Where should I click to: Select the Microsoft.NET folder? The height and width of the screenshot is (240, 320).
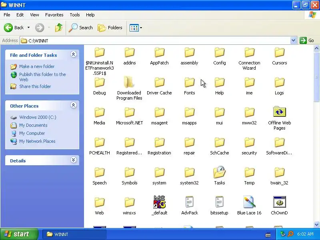coord(129,116)
